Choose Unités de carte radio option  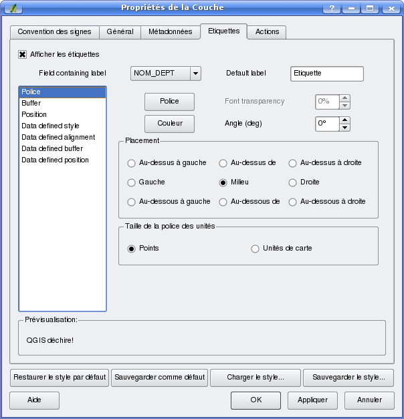255,249
